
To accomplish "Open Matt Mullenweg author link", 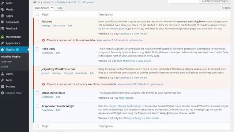I will [x=126, y=61].
